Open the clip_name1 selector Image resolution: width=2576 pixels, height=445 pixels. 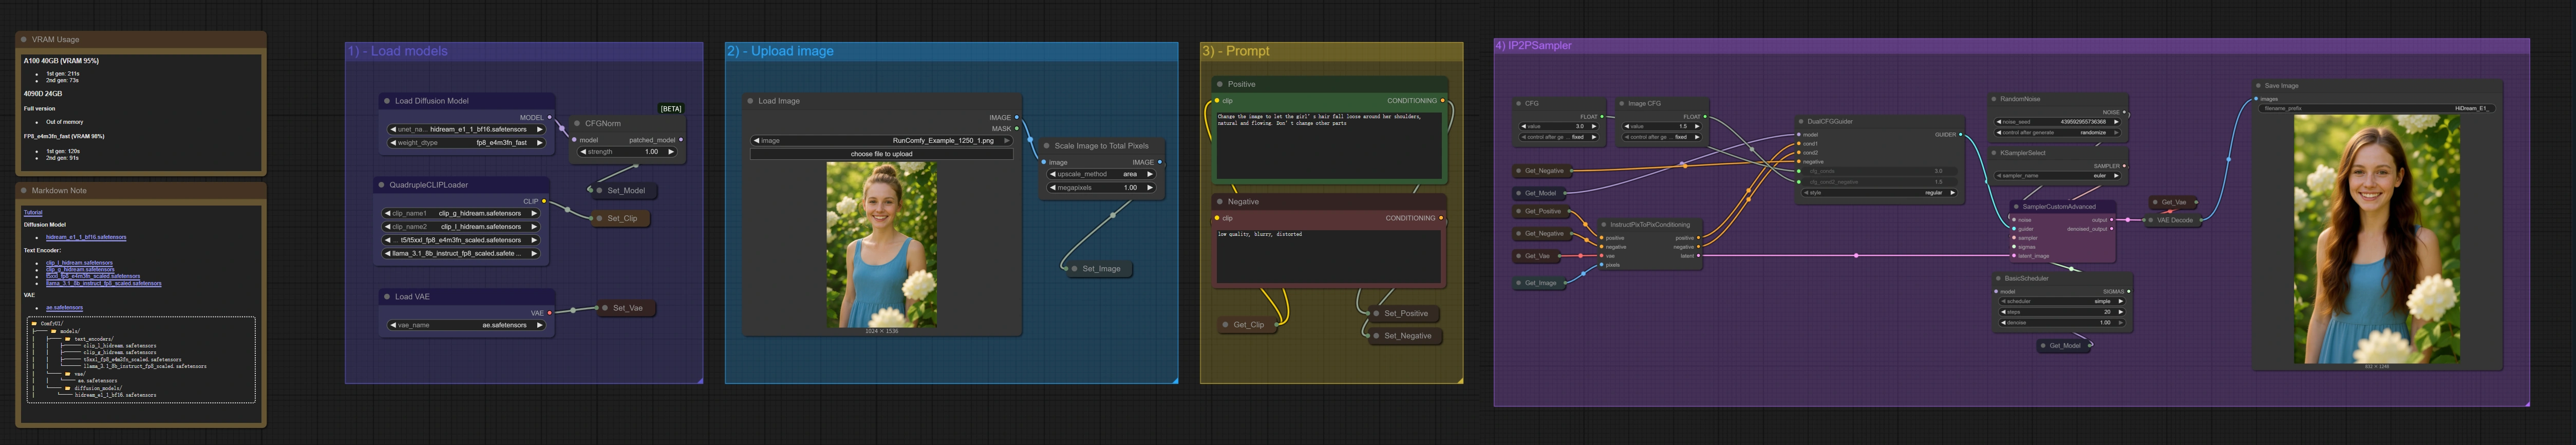coord(462,213)
